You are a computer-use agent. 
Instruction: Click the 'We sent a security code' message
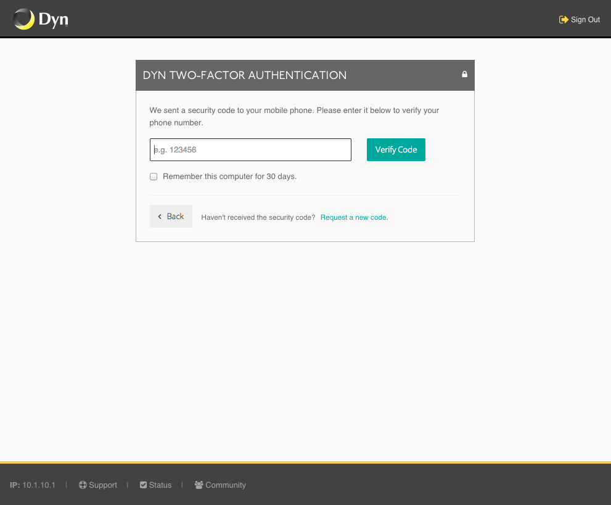point(294,116)
